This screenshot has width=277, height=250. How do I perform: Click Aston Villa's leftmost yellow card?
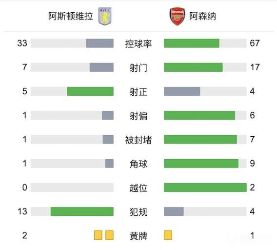click(98, 235)
